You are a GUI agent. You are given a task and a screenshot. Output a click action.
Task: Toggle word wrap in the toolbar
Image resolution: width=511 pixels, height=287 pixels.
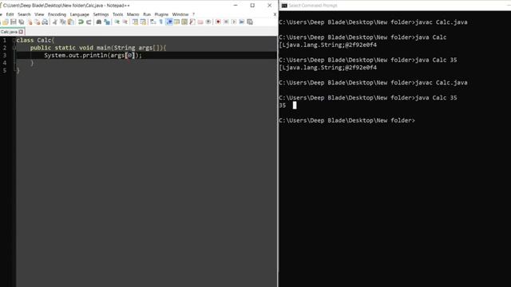click(x=153, y=22)
